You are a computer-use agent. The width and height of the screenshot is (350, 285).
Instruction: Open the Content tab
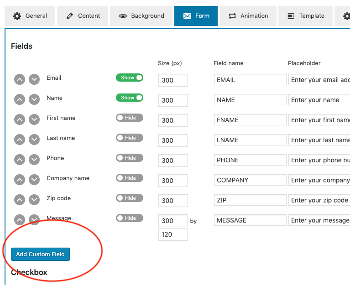coord(83,16)
